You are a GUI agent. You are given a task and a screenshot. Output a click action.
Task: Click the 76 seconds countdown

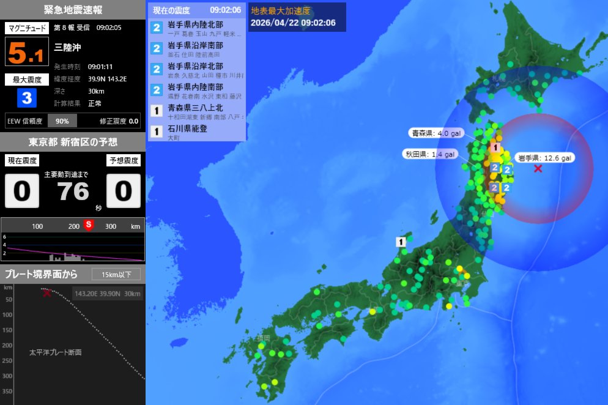[73, 191]
